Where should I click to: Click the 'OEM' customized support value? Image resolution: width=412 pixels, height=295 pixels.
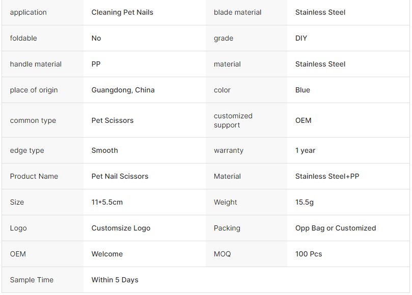[x=304, y=120]
